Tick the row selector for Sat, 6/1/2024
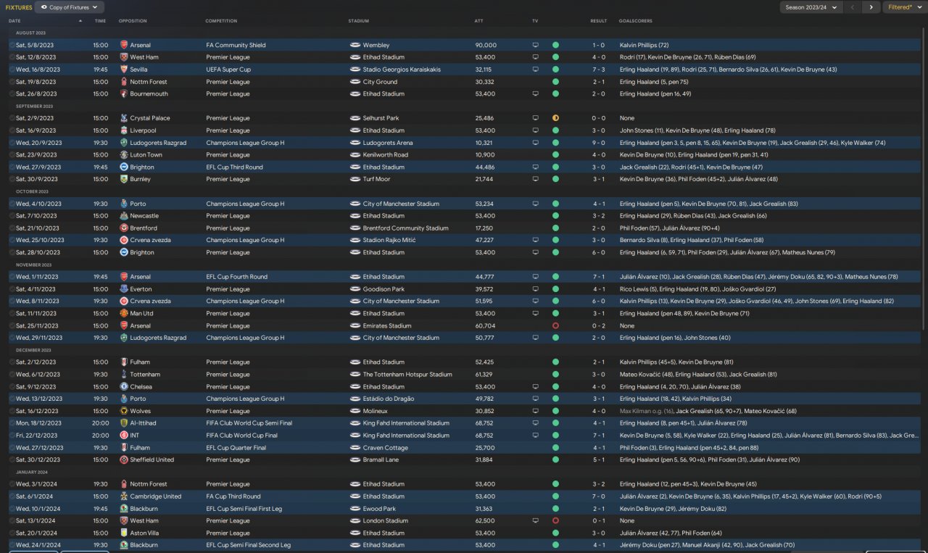 coord(12,496)
